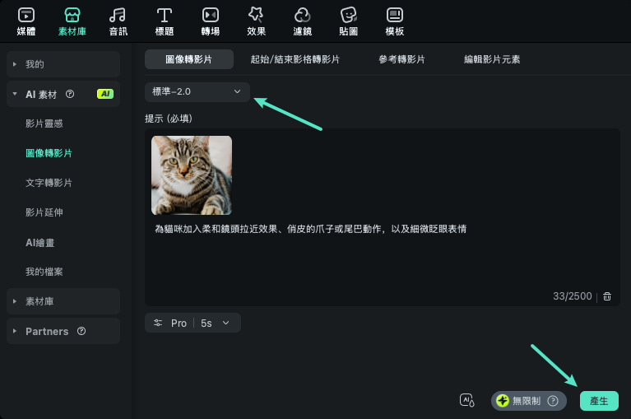This screenshot has width=631, height=419.
Task: Click the help icon next to AI 素材
Action: point(70,94)
